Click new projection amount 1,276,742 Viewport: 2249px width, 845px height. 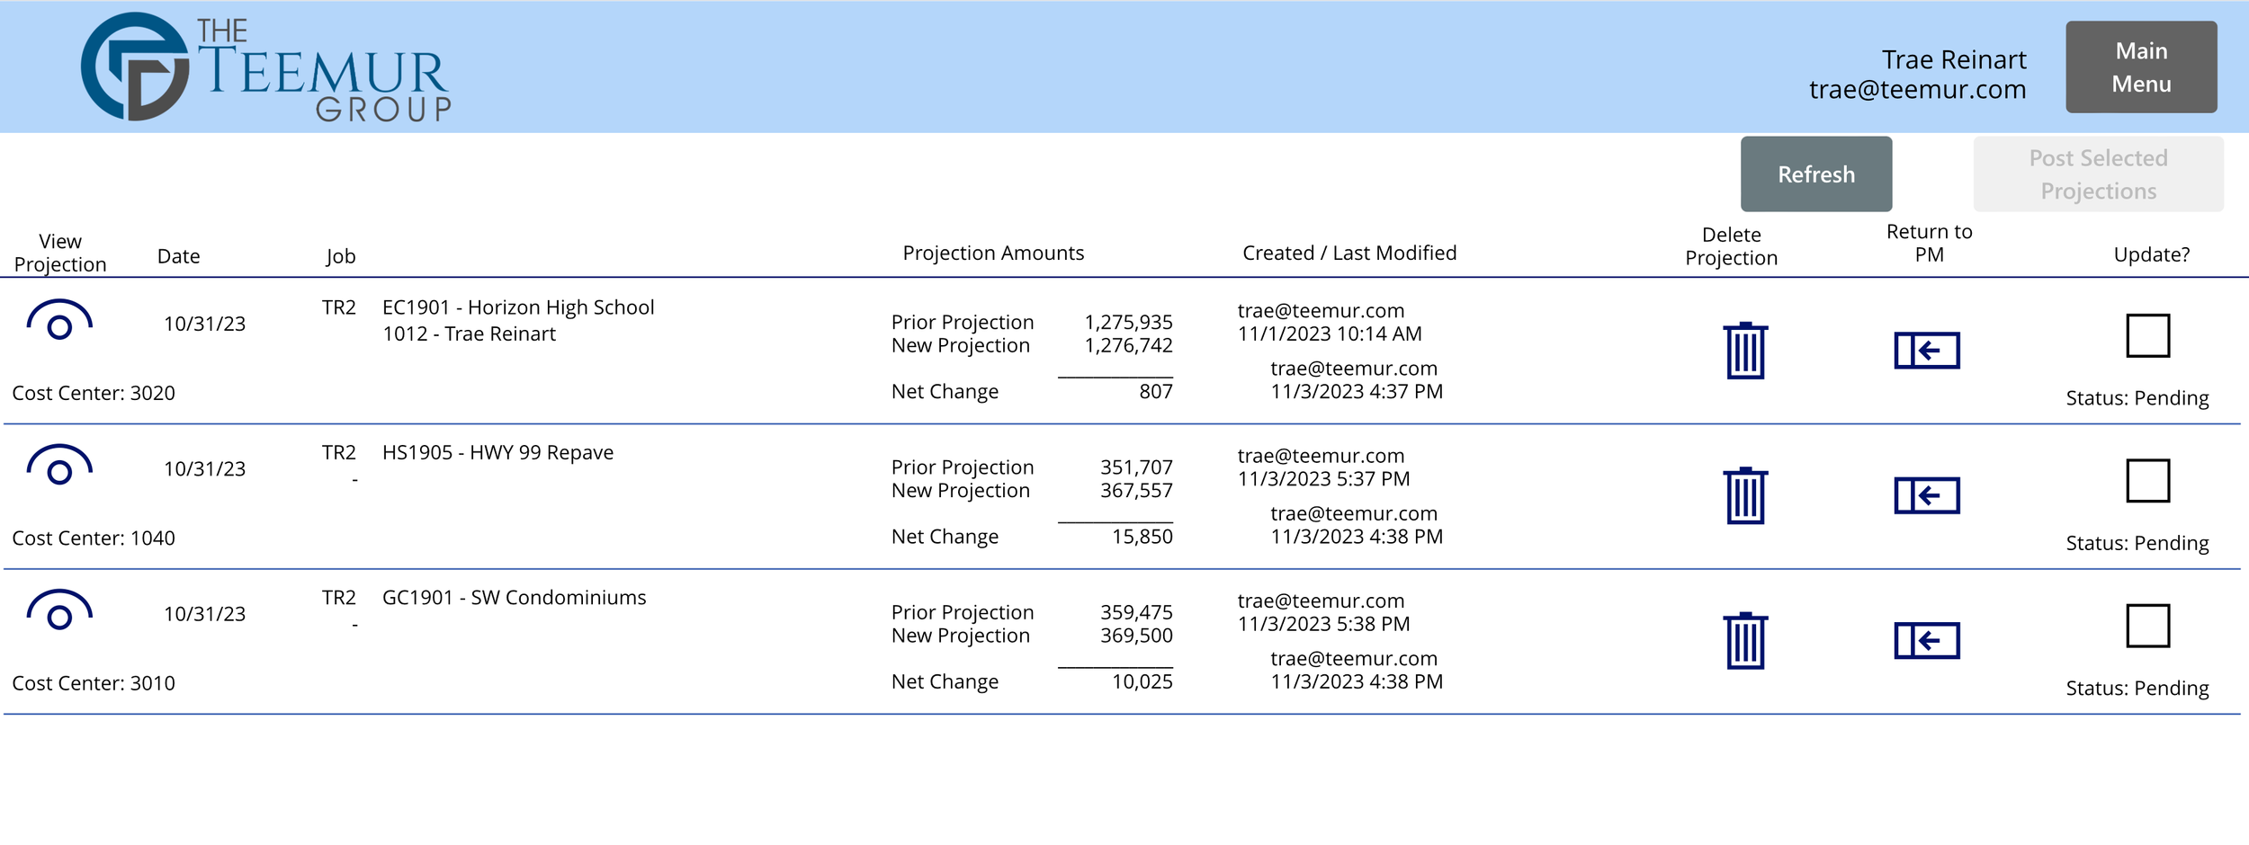(1128, 345)
